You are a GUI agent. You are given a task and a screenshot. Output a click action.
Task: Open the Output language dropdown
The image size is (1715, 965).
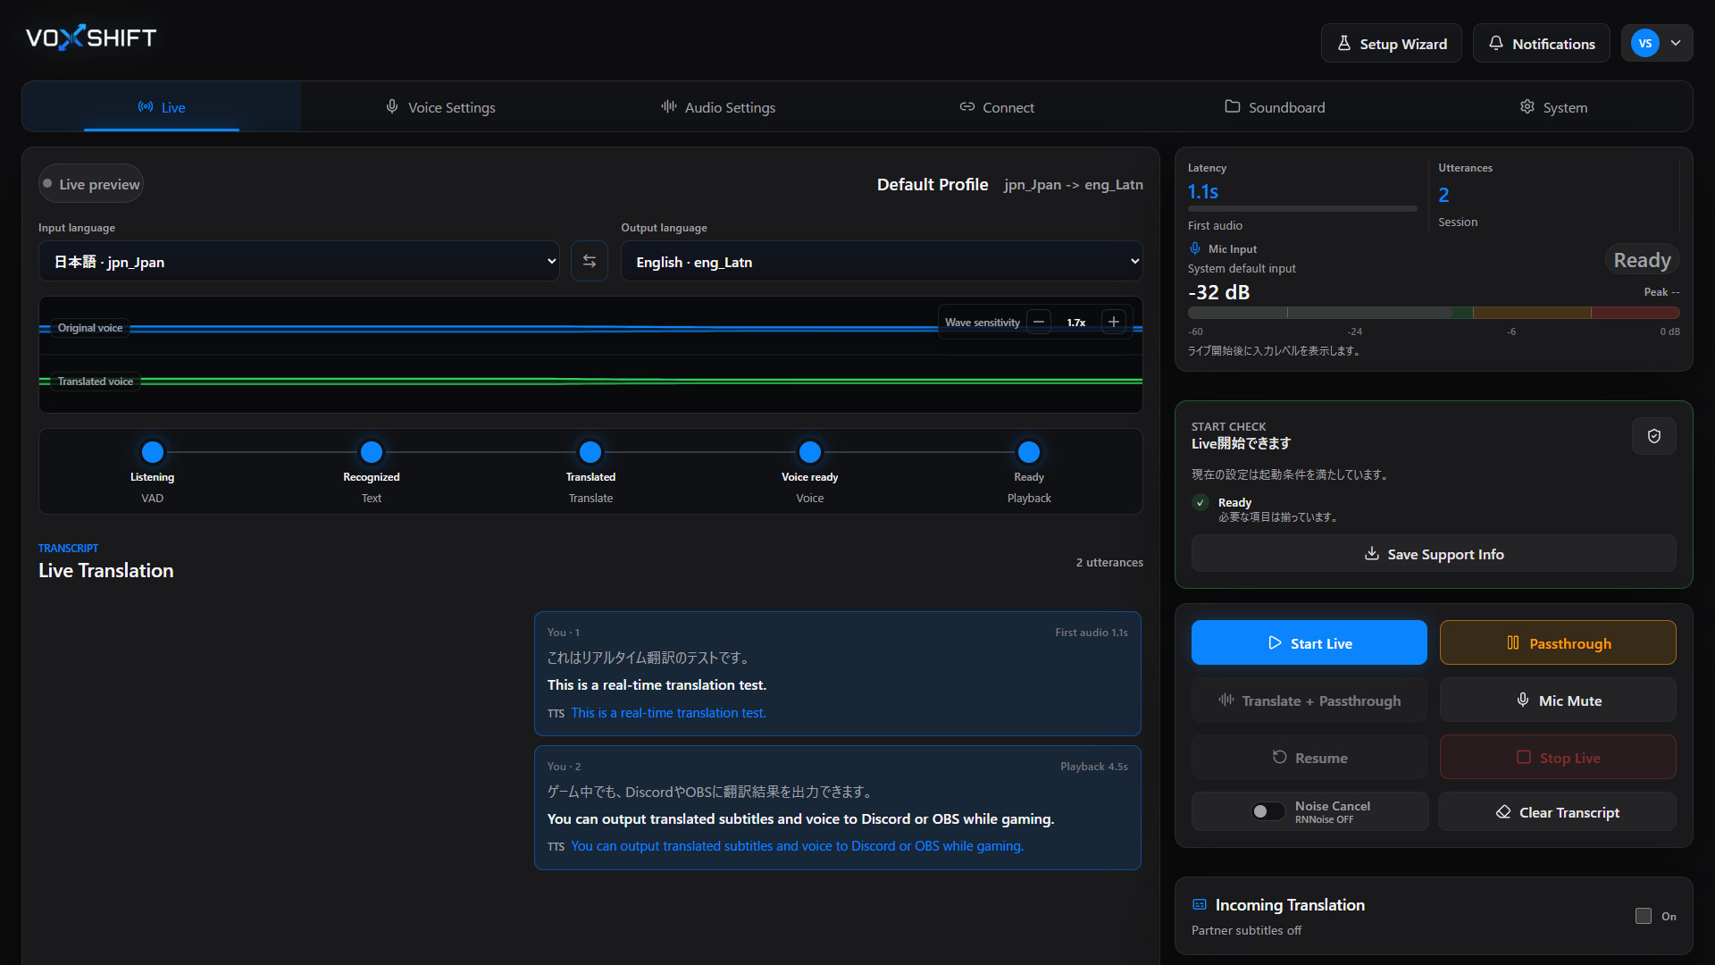point(882,261)
